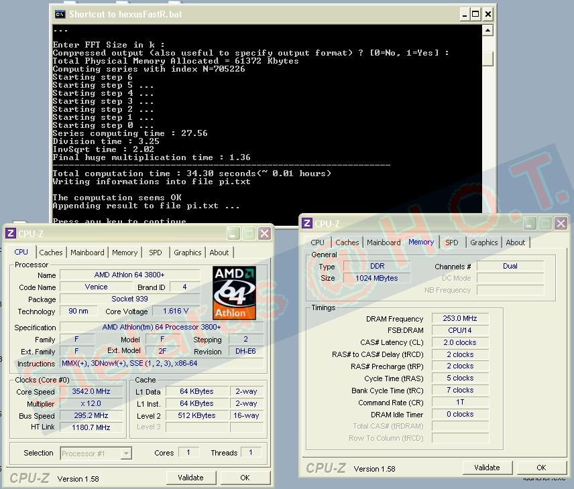The height and width of the screenshot is (489, 574).
Task: Open SPD tab in left CPU-Z window
Action: pos(155,253)
